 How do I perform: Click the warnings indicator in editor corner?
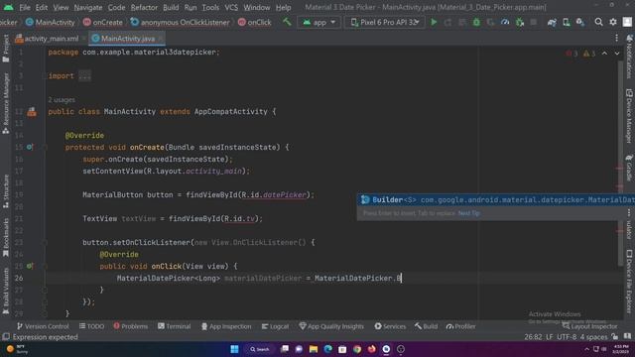589,54
